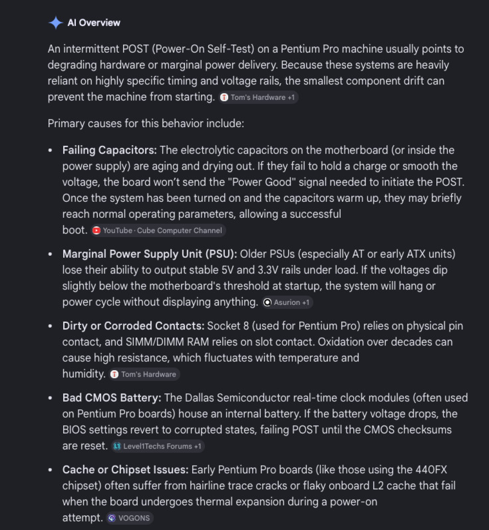Click the Level1Techs logo icon
489x530 pixels.
pos(117,446)
